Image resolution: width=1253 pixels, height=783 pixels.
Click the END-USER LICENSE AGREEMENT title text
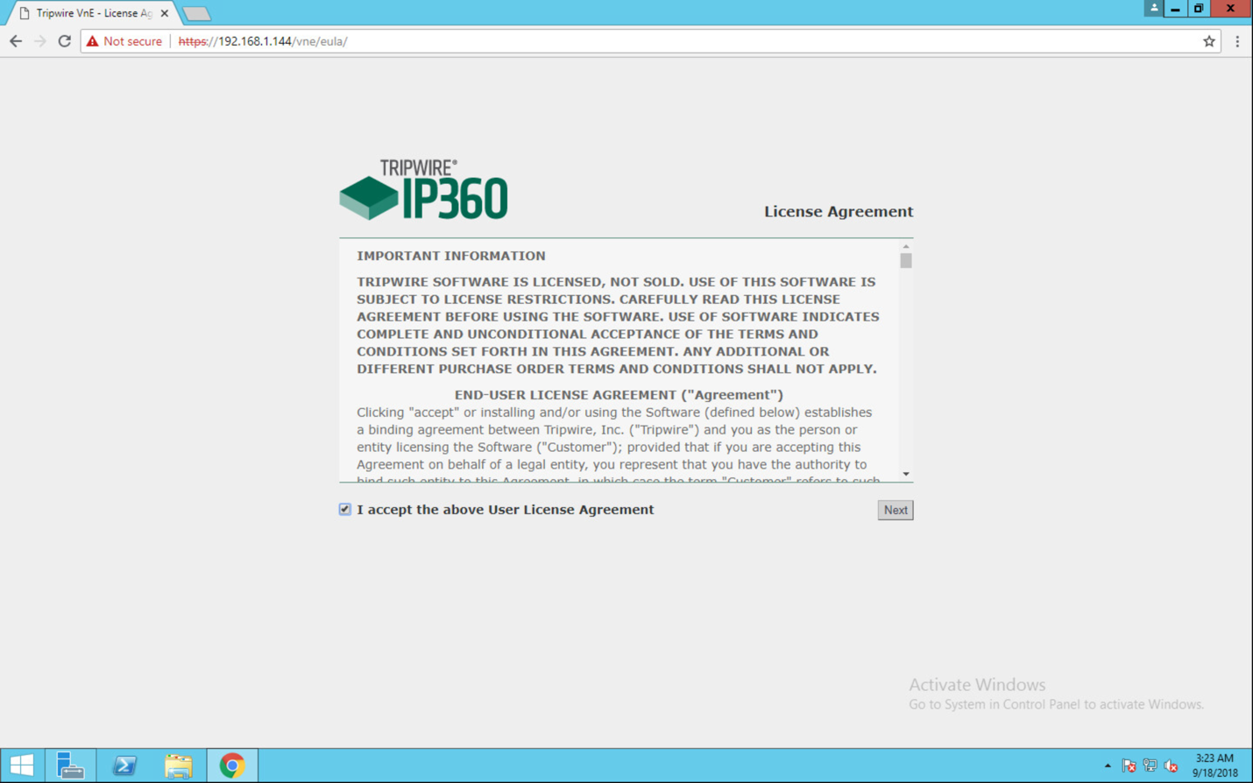click(x=619, y=395)
